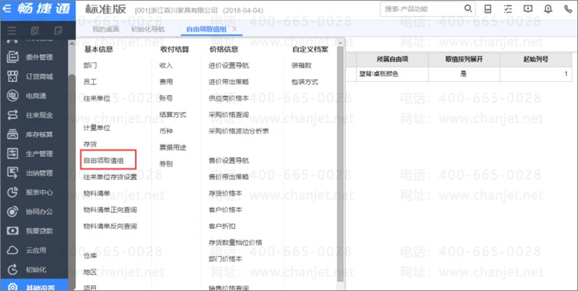Click the sidebar scroll-up arrow
Screen dimensions: 578x291
[x=71, y=44]
